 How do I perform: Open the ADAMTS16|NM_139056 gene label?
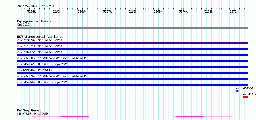coord(33,114)
